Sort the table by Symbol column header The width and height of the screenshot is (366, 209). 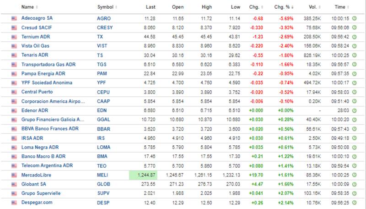coord(107,7)
